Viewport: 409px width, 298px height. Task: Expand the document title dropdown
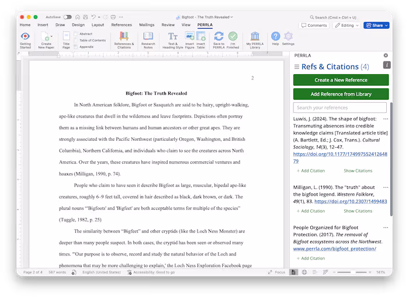point(231,17)
